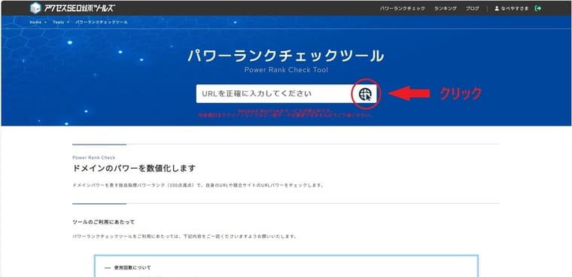572x277 pixels.
Task: Click the heading ドメインのパワーを数値化します
Action: pyautogui.click(x=134, y=169)
